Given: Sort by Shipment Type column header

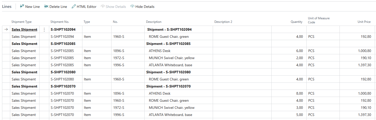Looking at the screenshot, I should point(21,22).
